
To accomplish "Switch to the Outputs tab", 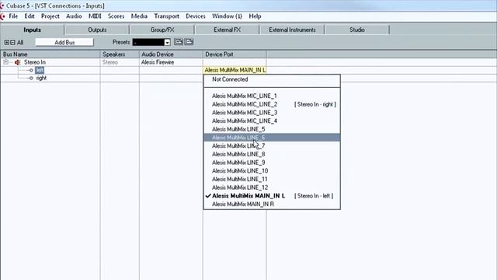I will (97, 30).
